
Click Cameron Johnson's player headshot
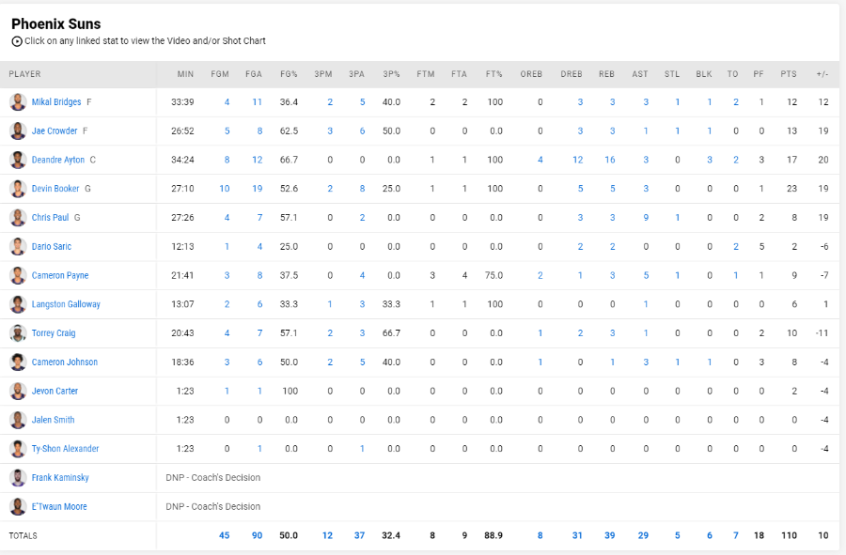point(18,362)
